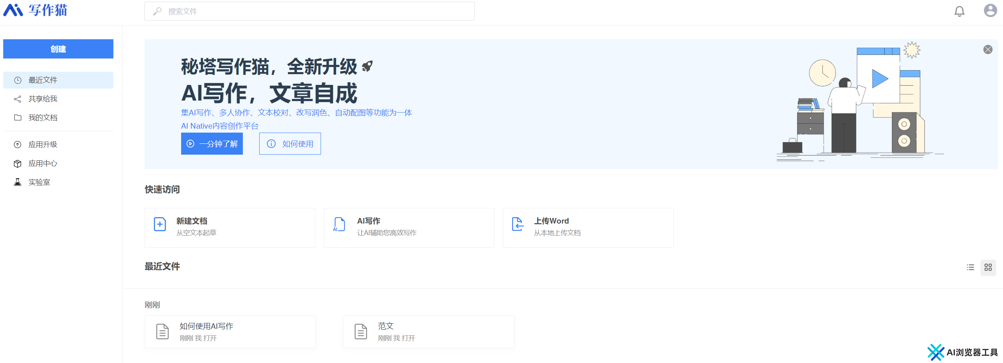Open the AI写作 quick access card
The height and width of the screenshot is (363, 1003).
point(409,228)
